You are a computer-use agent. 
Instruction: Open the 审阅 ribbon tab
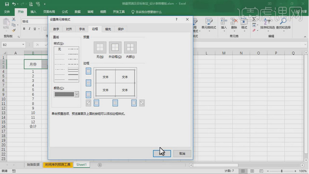click(90, 12)
